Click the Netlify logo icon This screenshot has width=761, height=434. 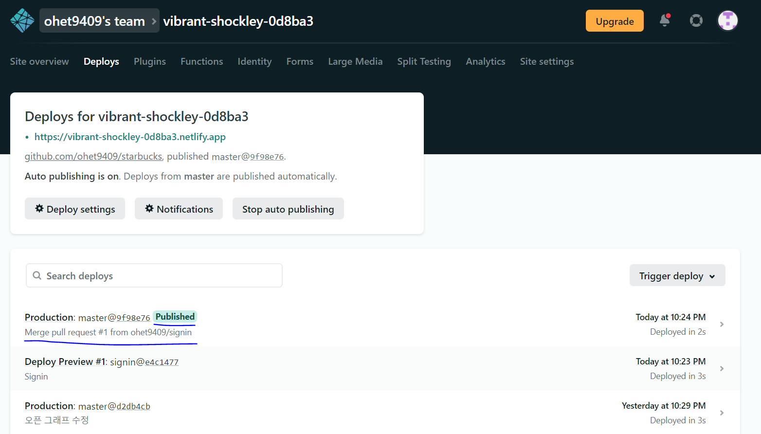(22, 20)
